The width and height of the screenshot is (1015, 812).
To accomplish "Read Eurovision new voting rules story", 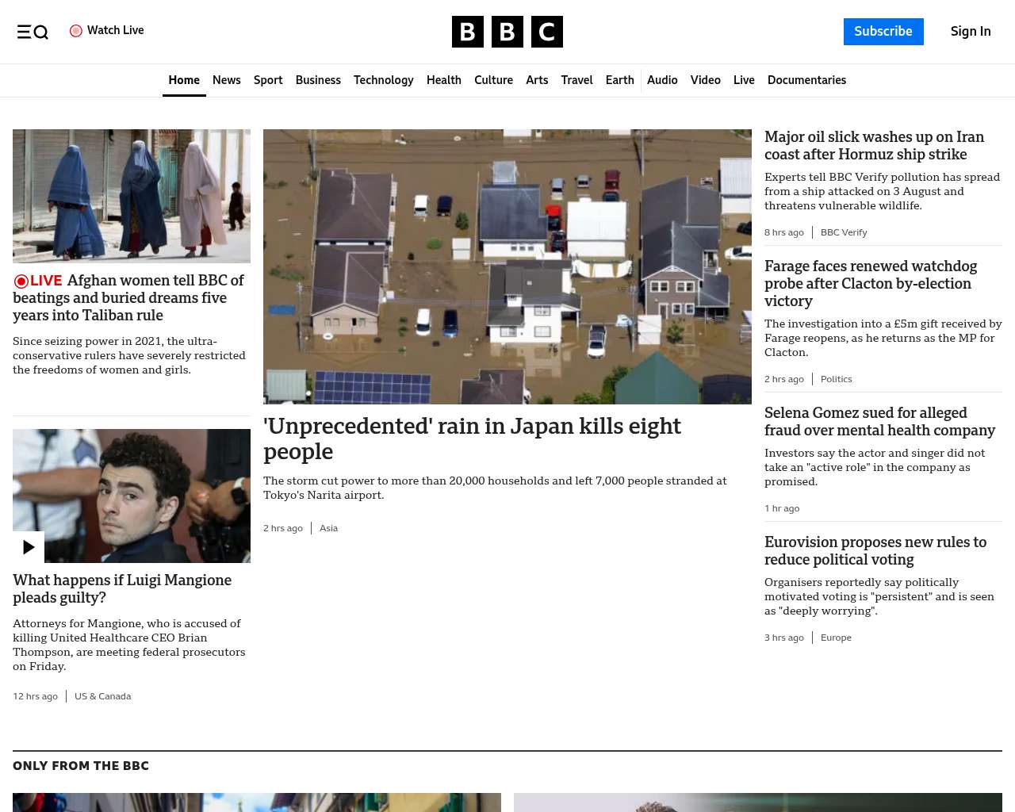I will click(x=875, y=551).
